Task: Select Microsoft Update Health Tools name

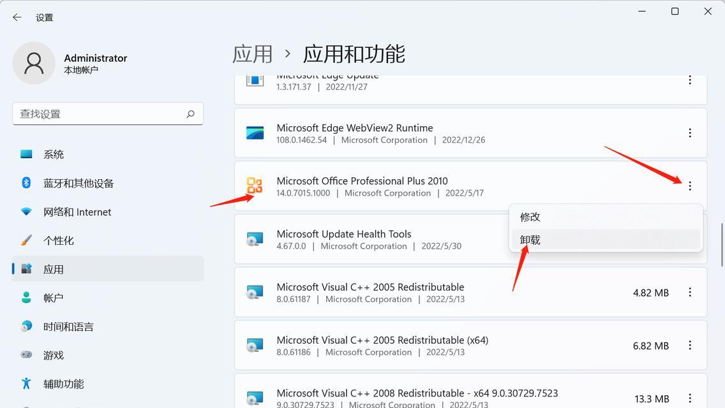Action: pos(344,234)
